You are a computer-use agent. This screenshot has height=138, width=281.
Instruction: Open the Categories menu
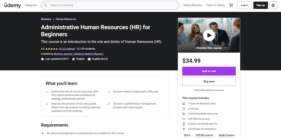[x=31, y=5]
